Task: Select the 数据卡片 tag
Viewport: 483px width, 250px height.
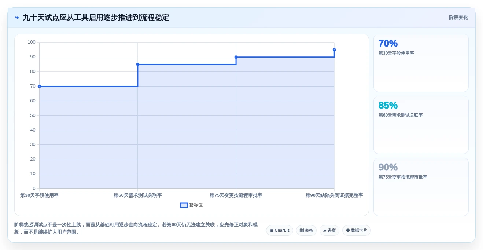Action: click(x=357, y=230)
